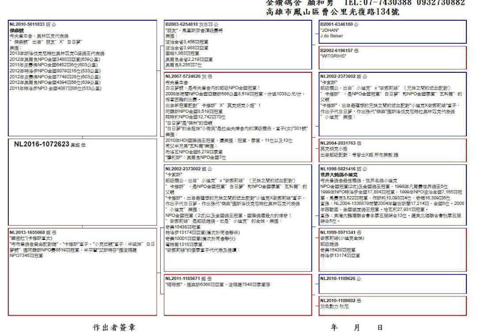Click the 作出者簽章 signature label
The width and height of the screenshot is (477, 332).
tap(114, 327)
